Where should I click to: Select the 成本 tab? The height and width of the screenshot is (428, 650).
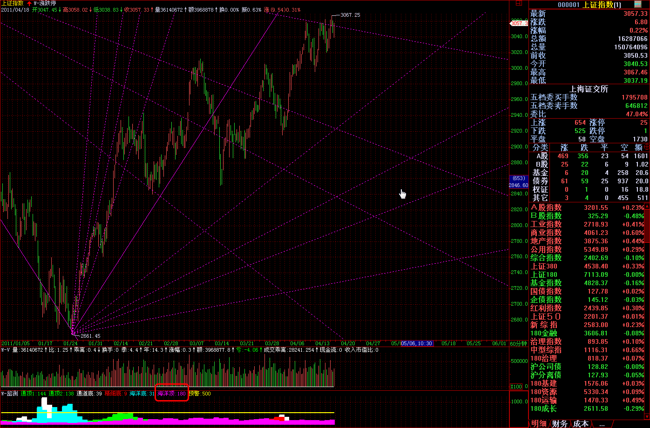pos(581,424)
